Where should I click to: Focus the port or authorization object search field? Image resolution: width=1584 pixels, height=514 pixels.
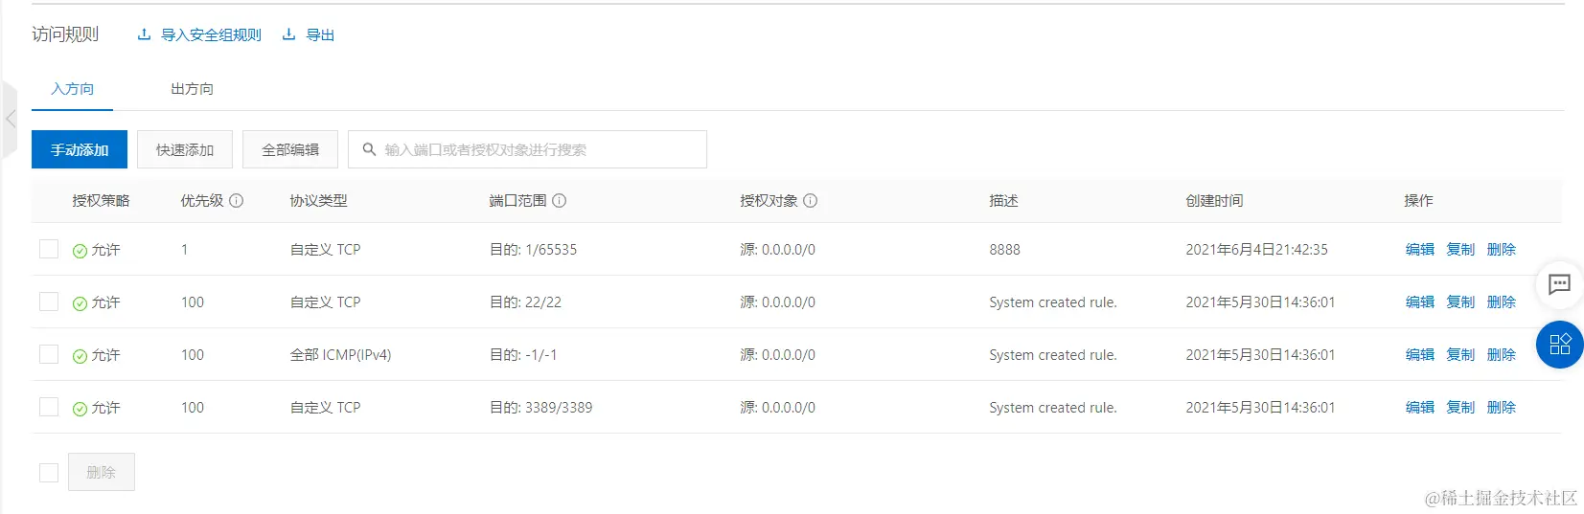527,149
